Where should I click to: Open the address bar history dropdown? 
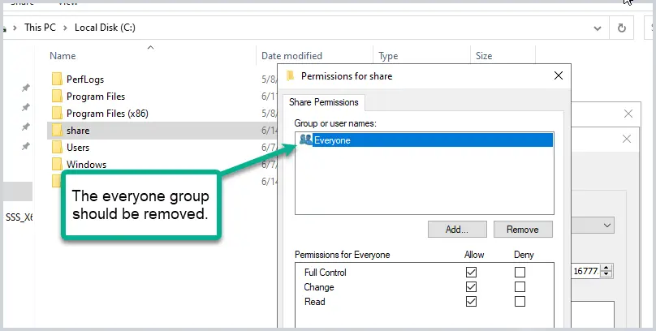(x=598, y=28)
